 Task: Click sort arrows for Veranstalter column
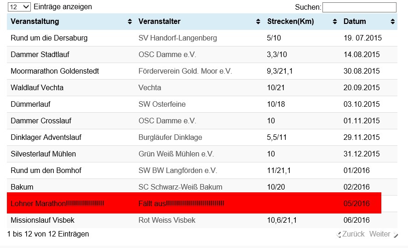coord(258,22)
